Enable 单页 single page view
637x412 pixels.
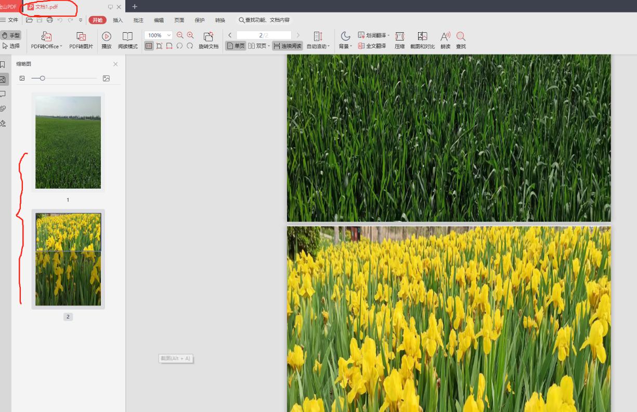pyautogui.click(x=236, y=46)
